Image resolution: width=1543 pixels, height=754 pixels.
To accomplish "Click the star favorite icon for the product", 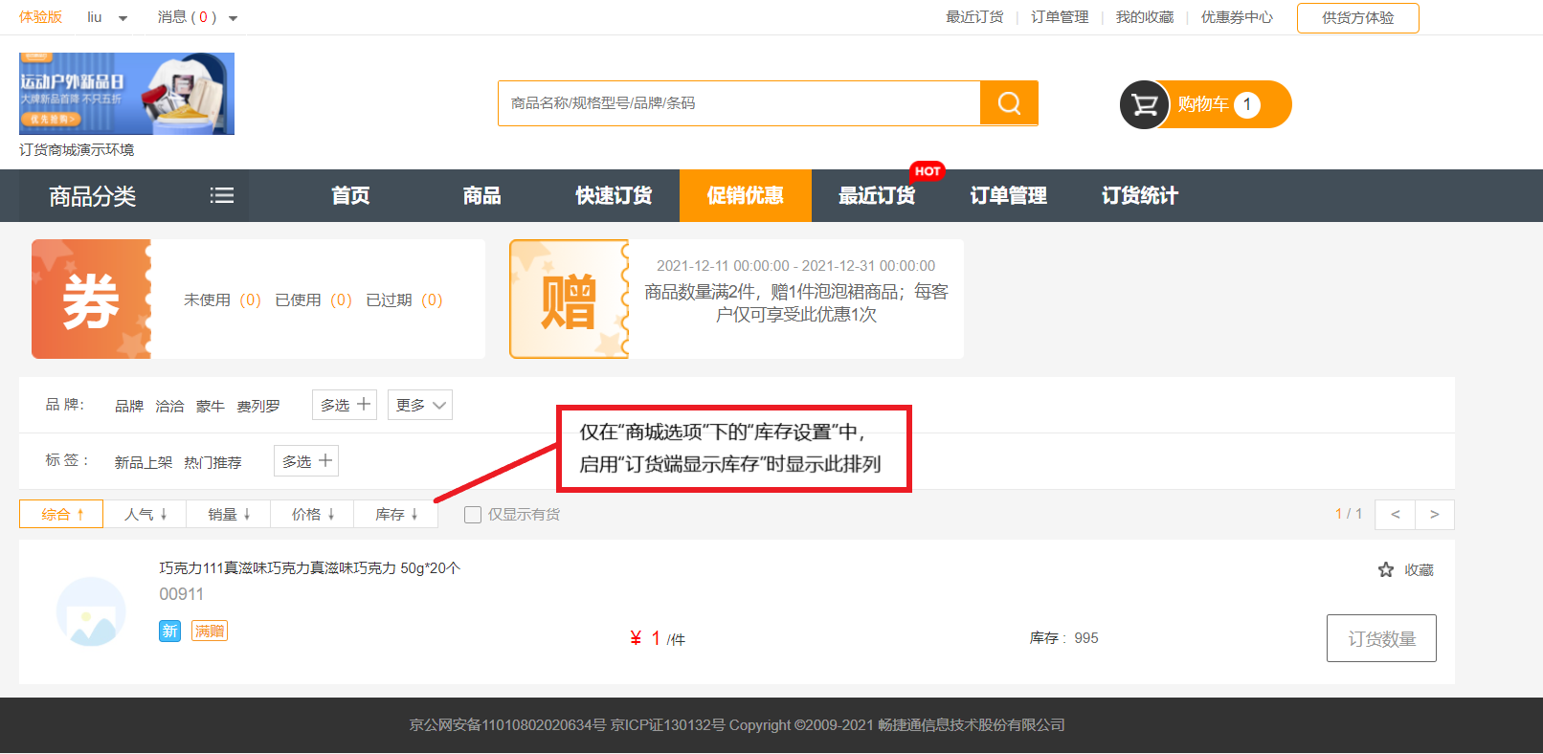I will 1386,570.
